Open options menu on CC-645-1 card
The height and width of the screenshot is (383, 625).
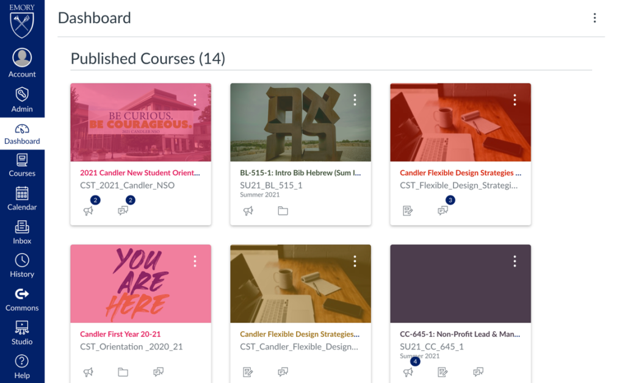515,262
